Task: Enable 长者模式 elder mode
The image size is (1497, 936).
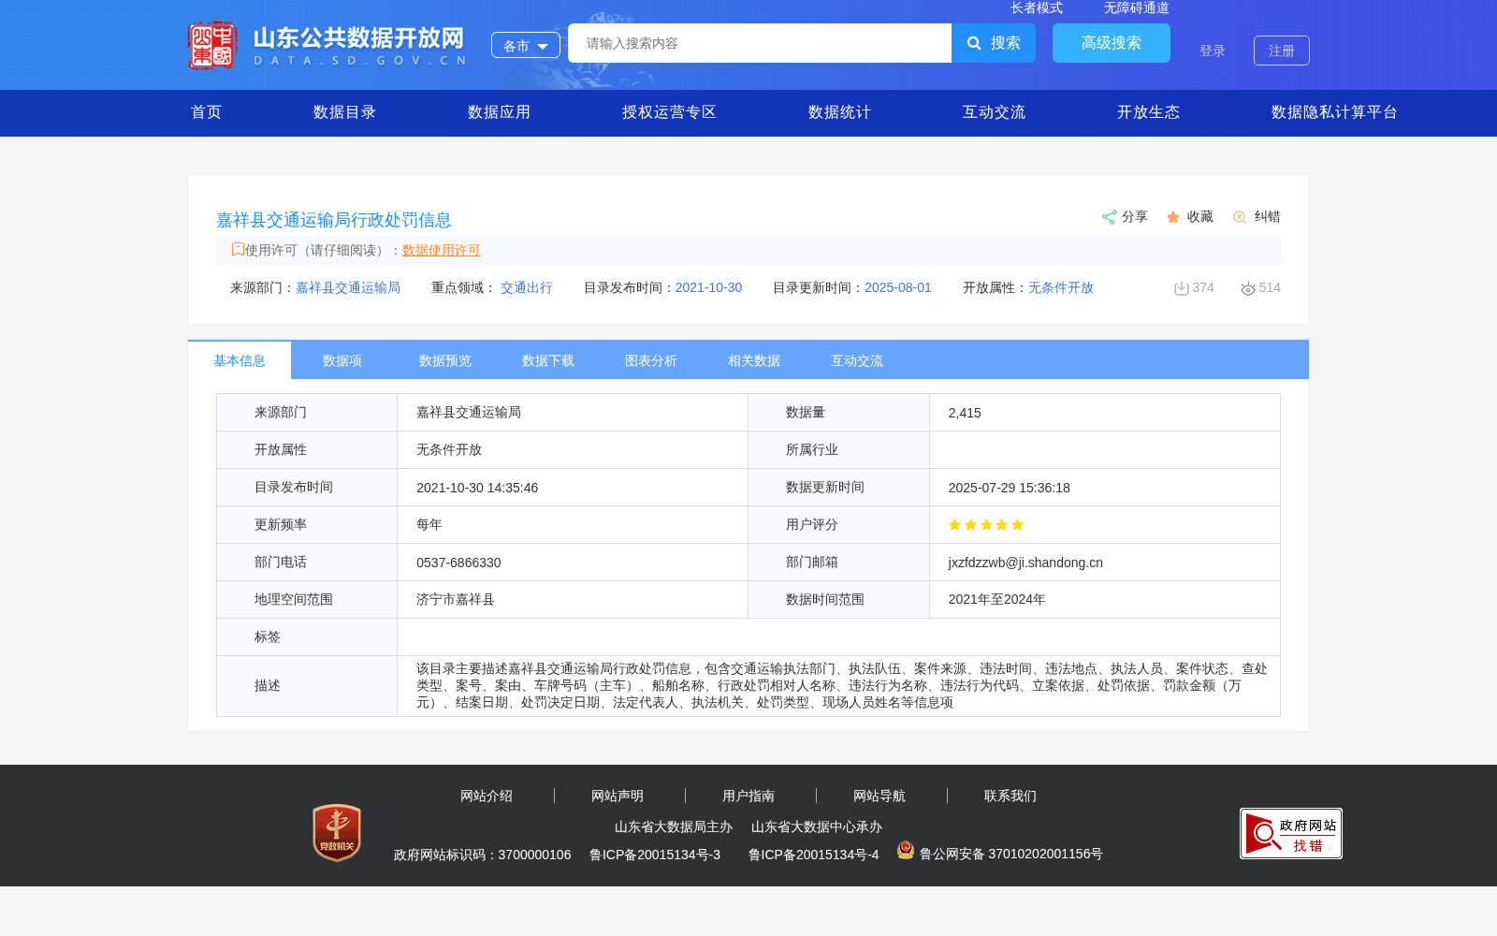Action: [x=1037, y=7]
